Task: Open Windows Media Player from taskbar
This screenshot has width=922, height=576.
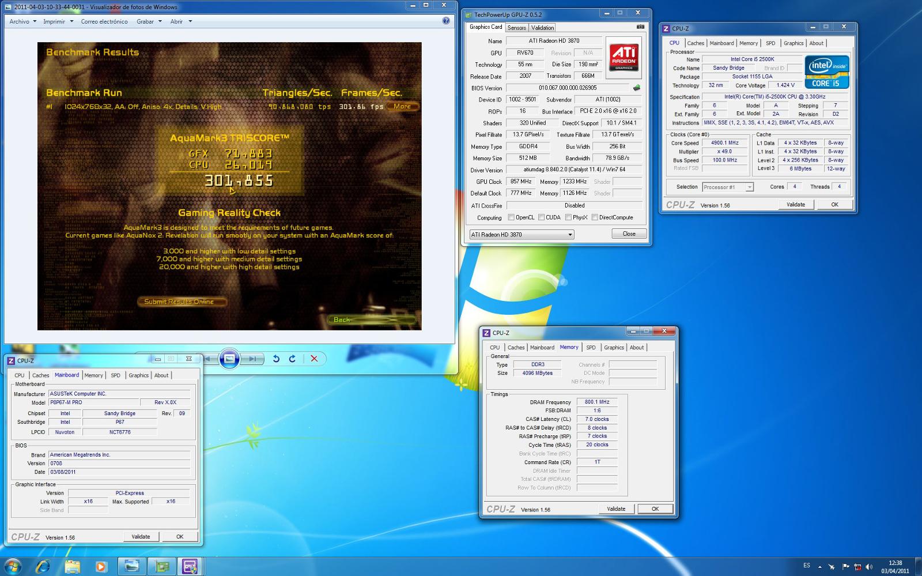Action: pyautogui.click(x=101, y=566)
